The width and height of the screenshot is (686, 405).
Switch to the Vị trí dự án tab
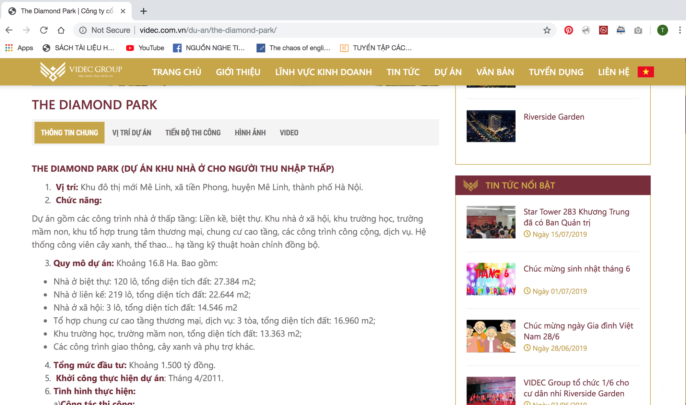click(x=132, y=133)
